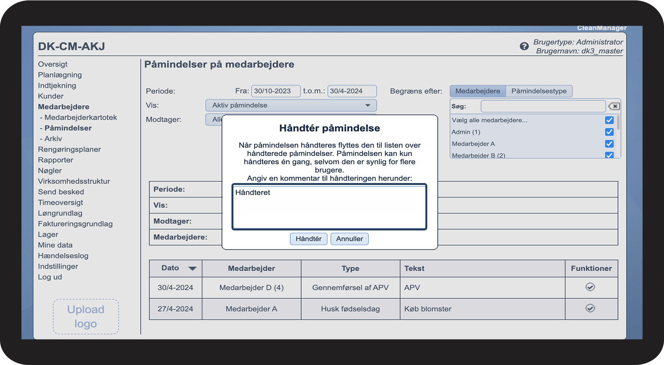Clear the employee search field

pyautogui.click(x=614, y=106)
